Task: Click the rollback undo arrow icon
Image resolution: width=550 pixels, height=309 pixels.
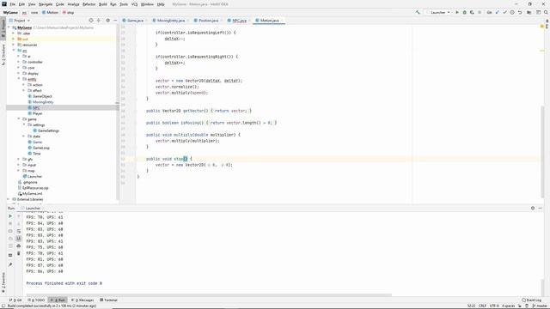Action: click(519, 12)
